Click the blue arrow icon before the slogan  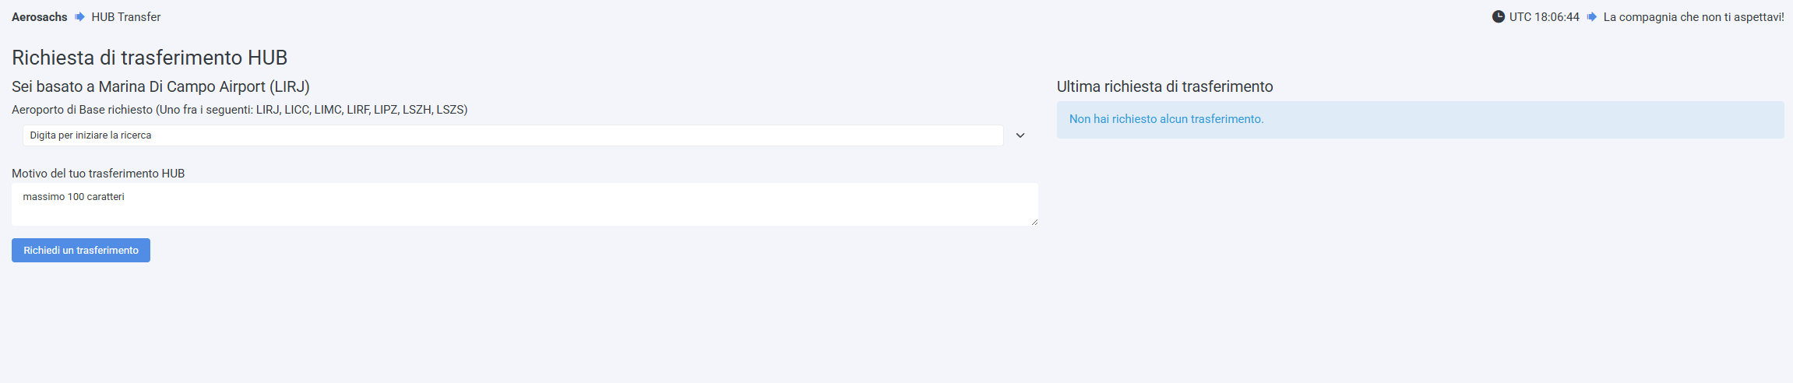(1591, 17)
